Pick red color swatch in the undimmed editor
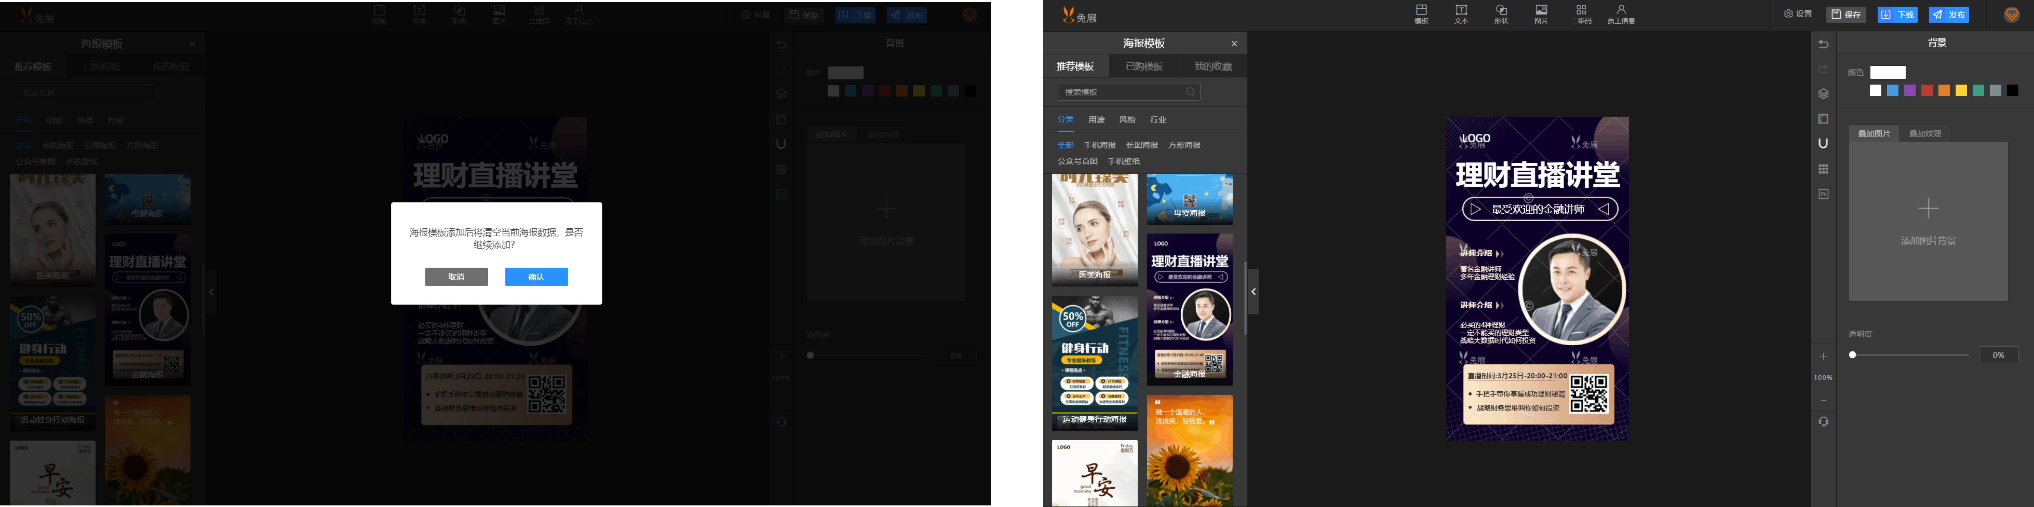This screenshot has width=2034, height=507. point(1927,91)
